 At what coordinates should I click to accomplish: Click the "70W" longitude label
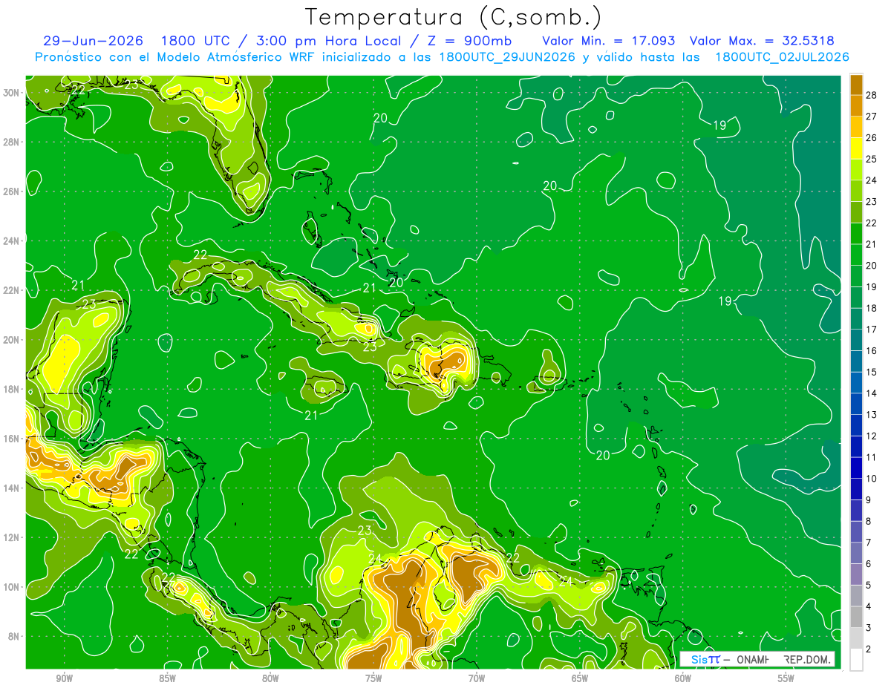point(477,678)
